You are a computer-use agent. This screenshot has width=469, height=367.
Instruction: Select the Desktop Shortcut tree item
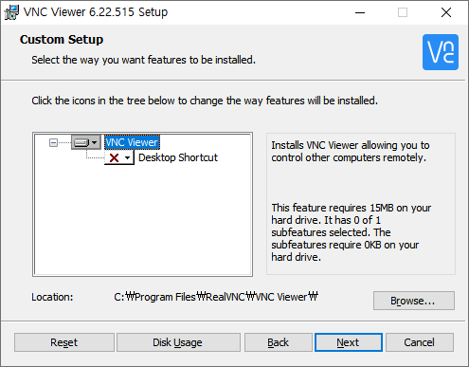178,157
